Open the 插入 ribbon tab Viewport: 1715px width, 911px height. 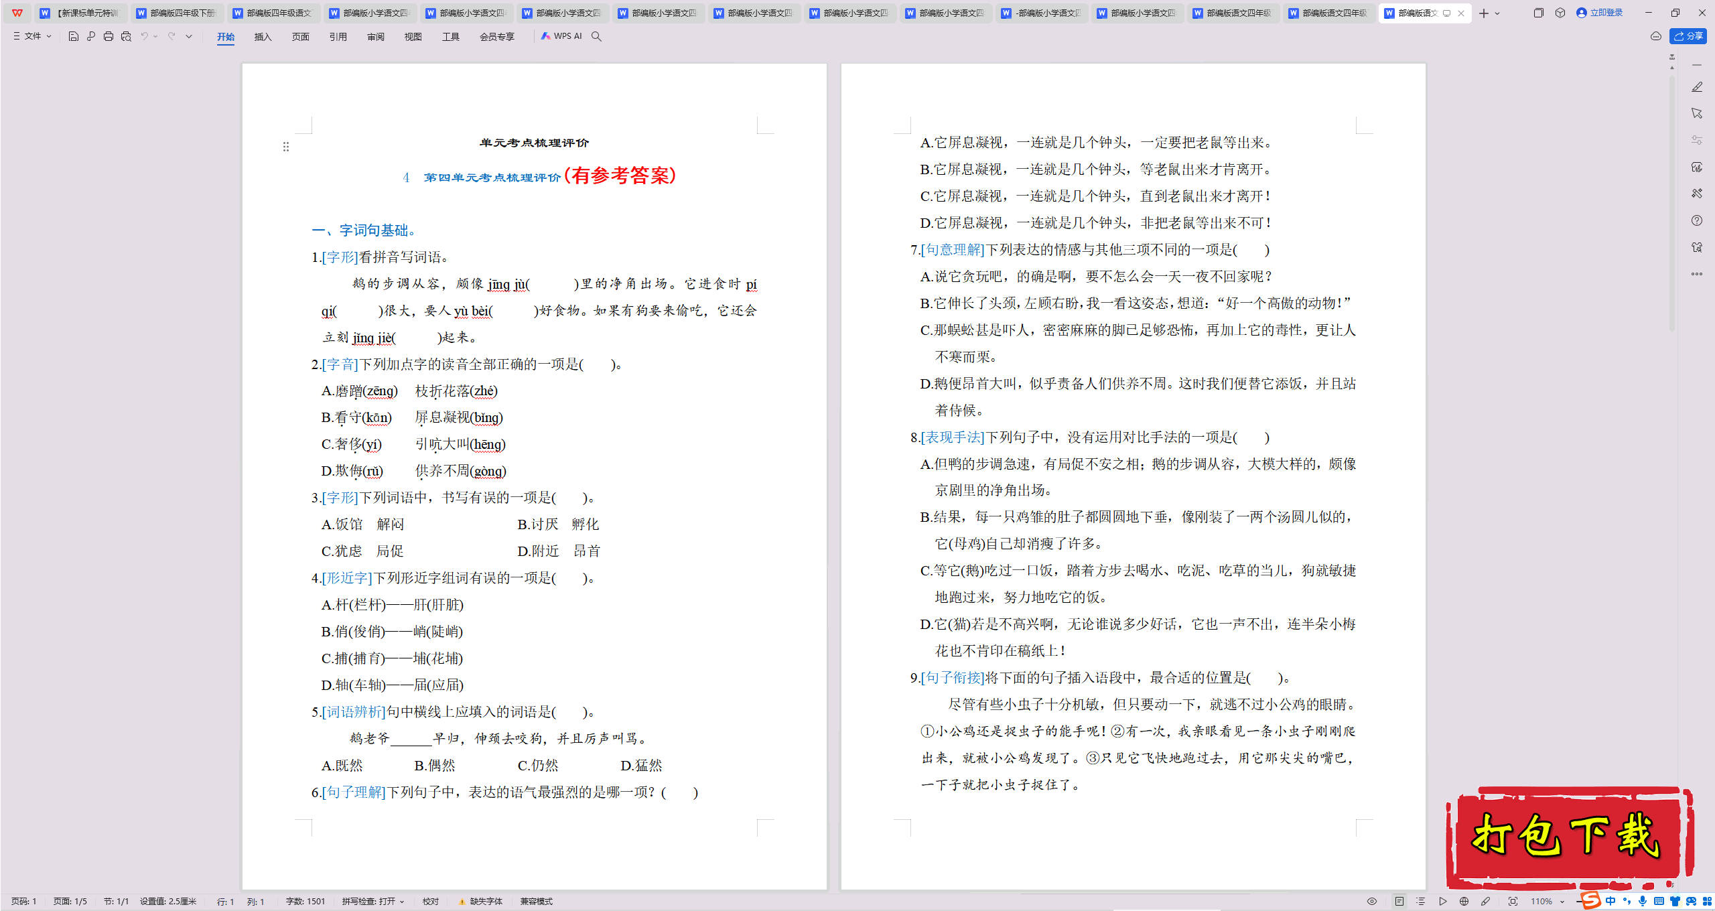click(x=263, y=36)
